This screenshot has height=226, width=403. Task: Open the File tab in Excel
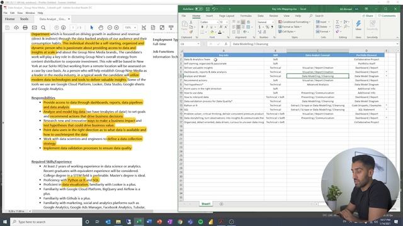click(183, 16)
